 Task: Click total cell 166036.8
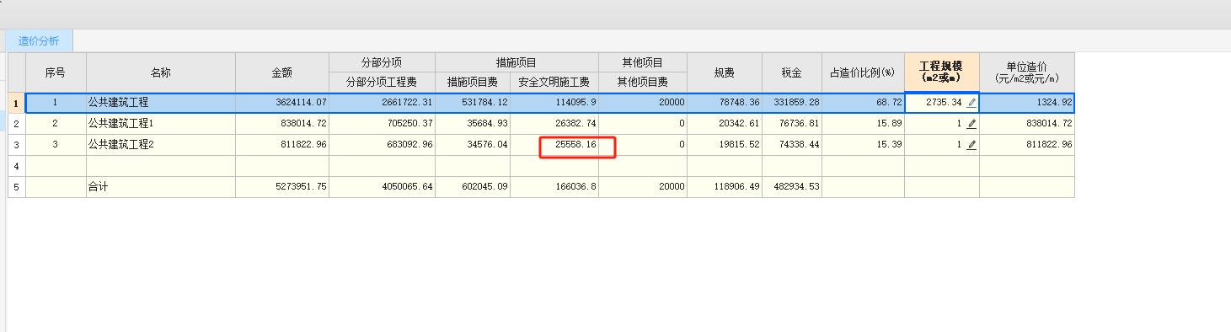pos(554,187)
